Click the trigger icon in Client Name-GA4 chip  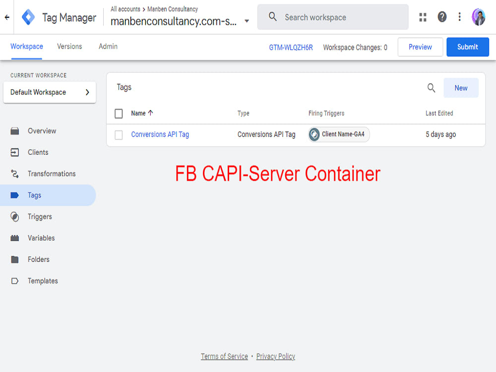(314, 134)
